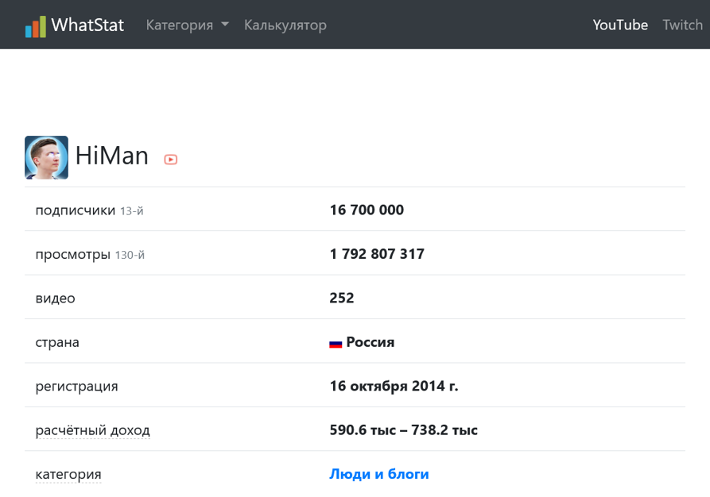Screen dimensions: 710x497
Task: Open the Люди и блоги category link
Action: pos(379,474)
